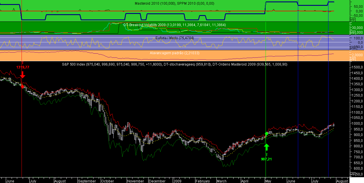The image size is (364, 183).
Task: Click the 1319,77 sell price label
Action: coord(23,67)
